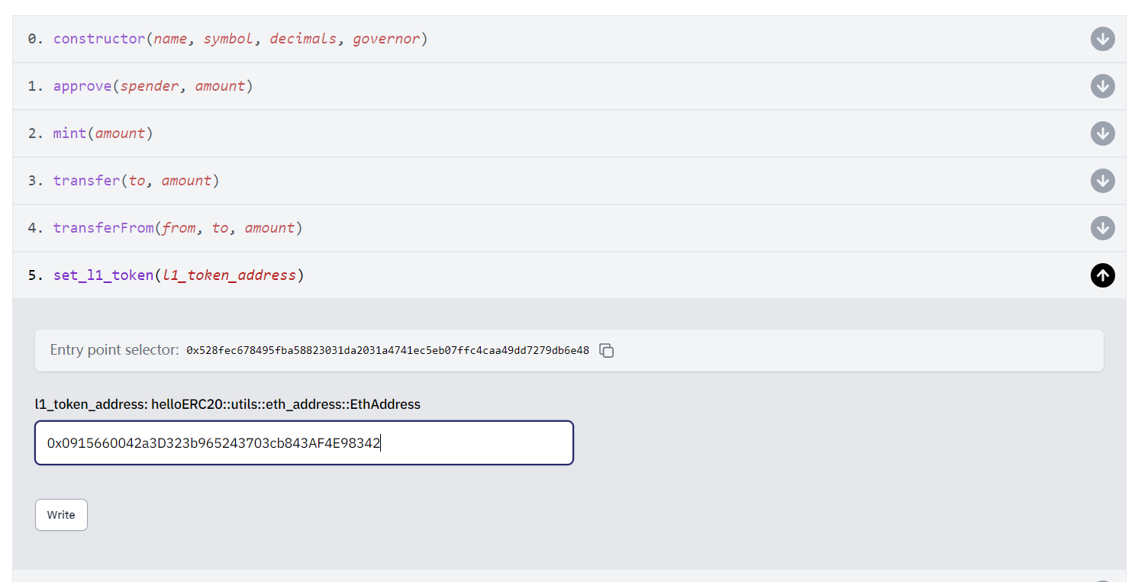Submit the l1_token_address with Write

click(61, 514)
